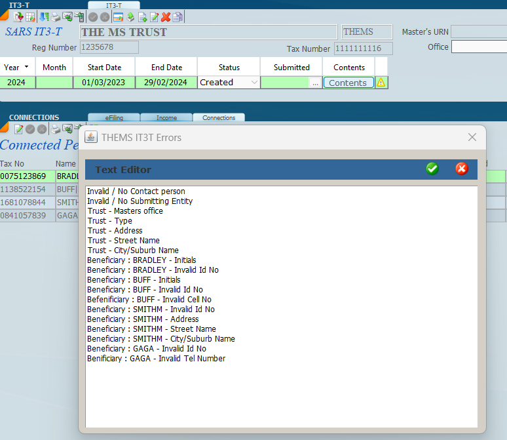Select the top IT3-T tab
Viewport: 507px width, 440px height.
114,5
